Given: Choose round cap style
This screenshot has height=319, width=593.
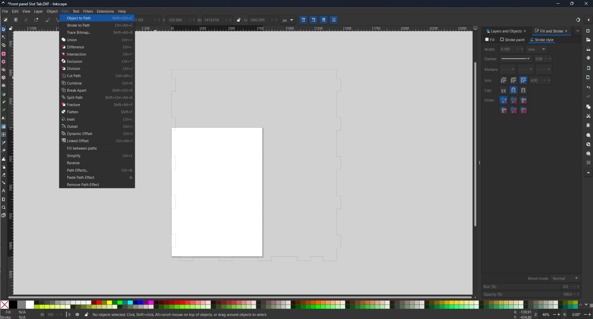Looking at the screenshot, I should click(x=514, y=90).
